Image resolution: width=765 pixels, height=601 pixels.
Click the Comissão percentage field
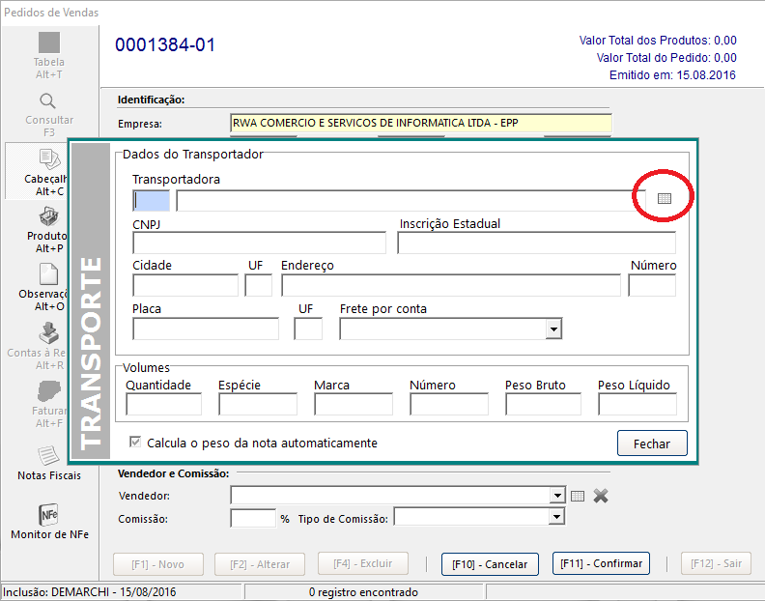253,518
